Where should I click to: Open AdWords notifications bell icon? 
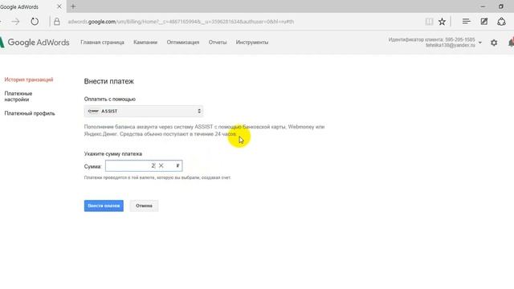click(x=511, y=43)
